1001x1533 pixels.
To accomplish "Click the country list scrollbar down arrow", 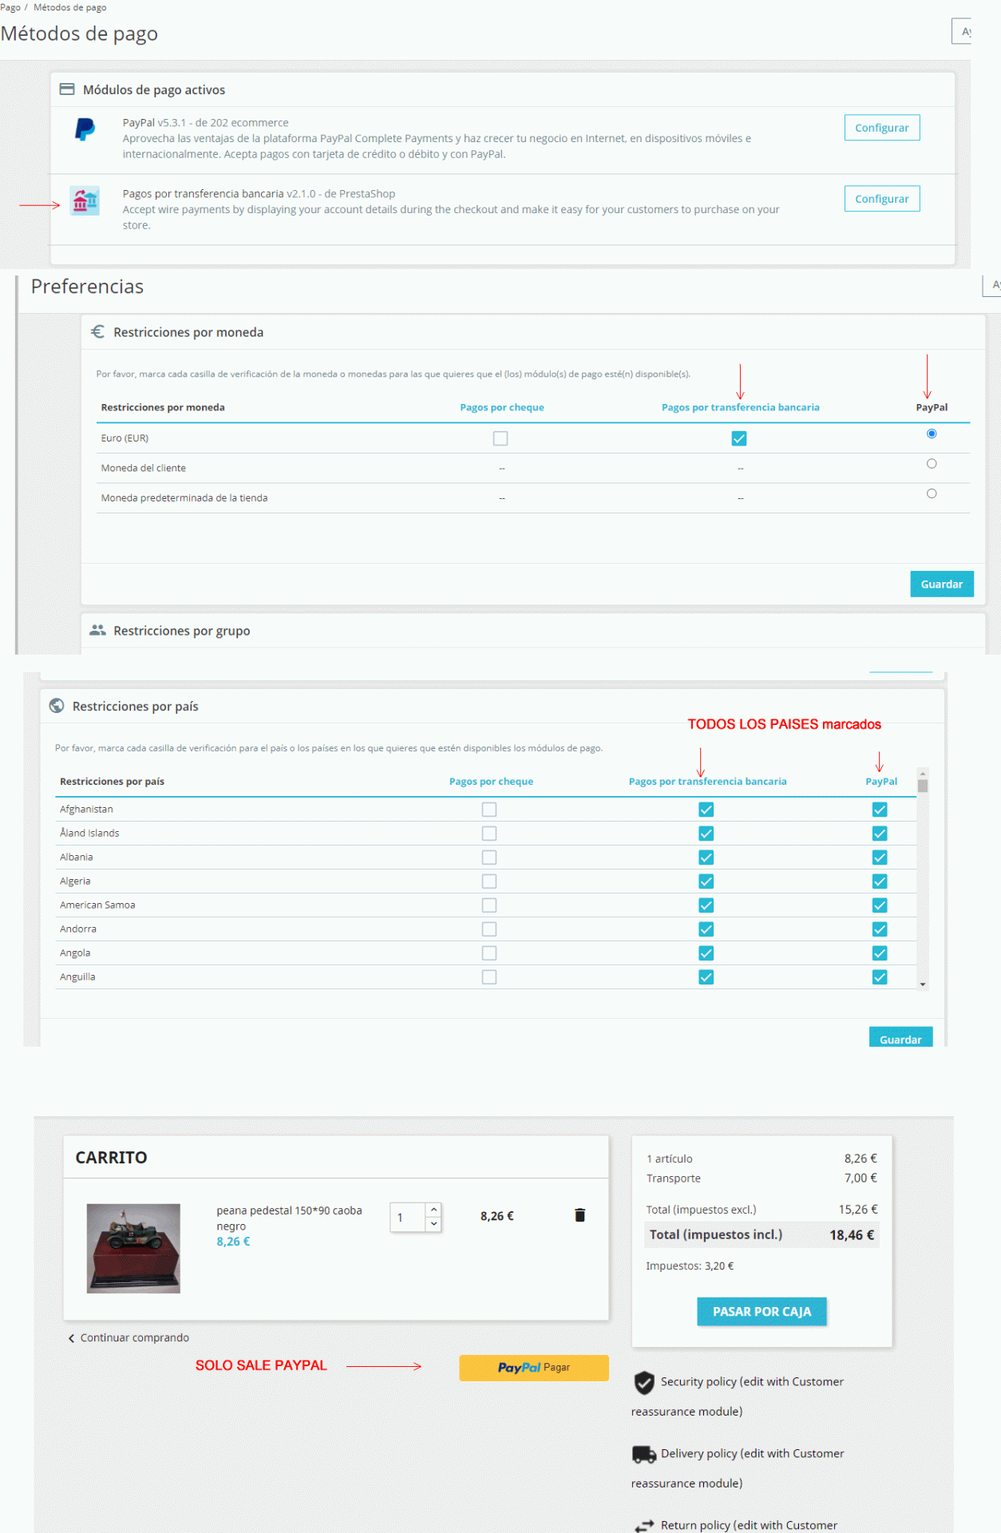I will (923, 984).
